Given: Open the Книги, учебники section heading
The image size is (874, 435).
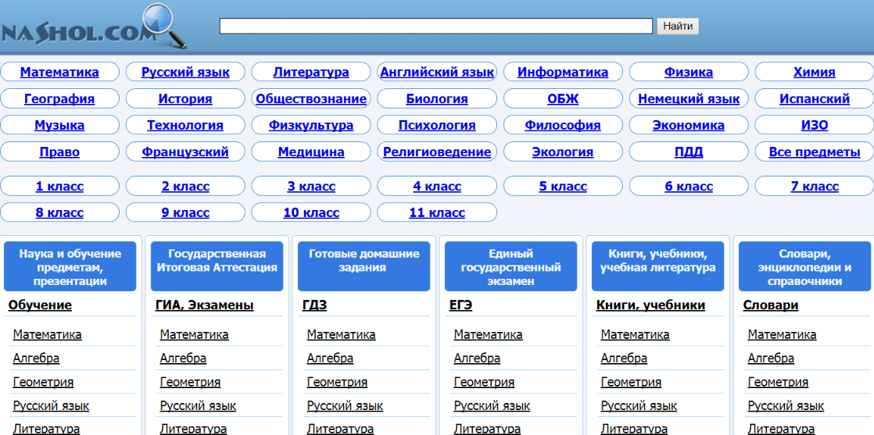Looking at the screenshot, I should (650, 305).
